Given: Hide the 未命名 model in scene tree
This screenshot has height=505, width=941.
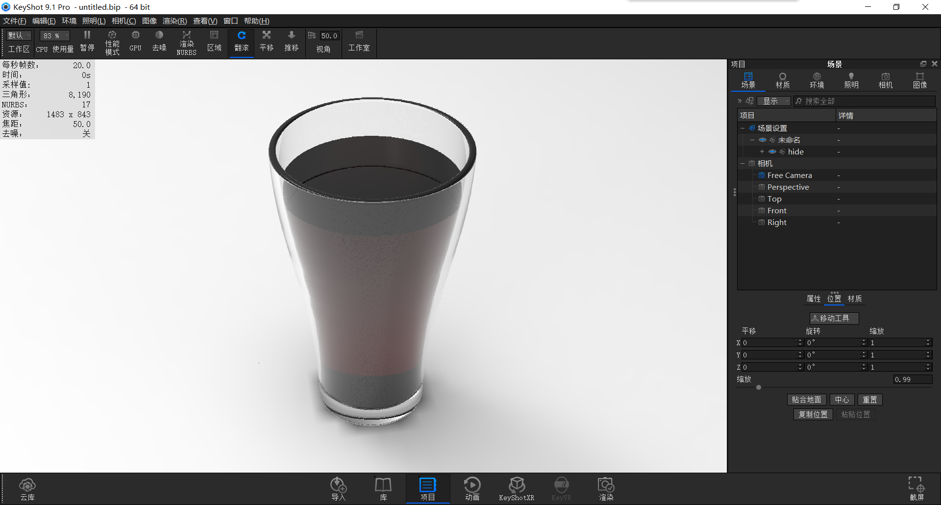Looking at the screenshot, I should pyautogui.click(x=763, y=140).
